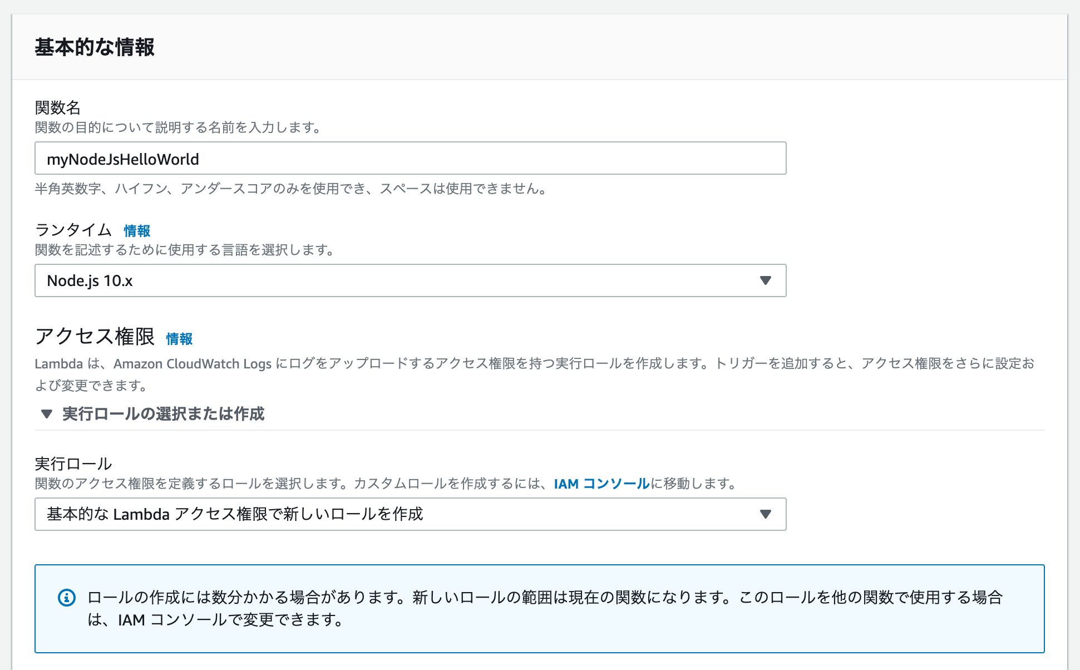The width and height of the screenshot is (1080, 670).
Task: Click the 実行ロール field label
Action: click(x=73, y=464)
